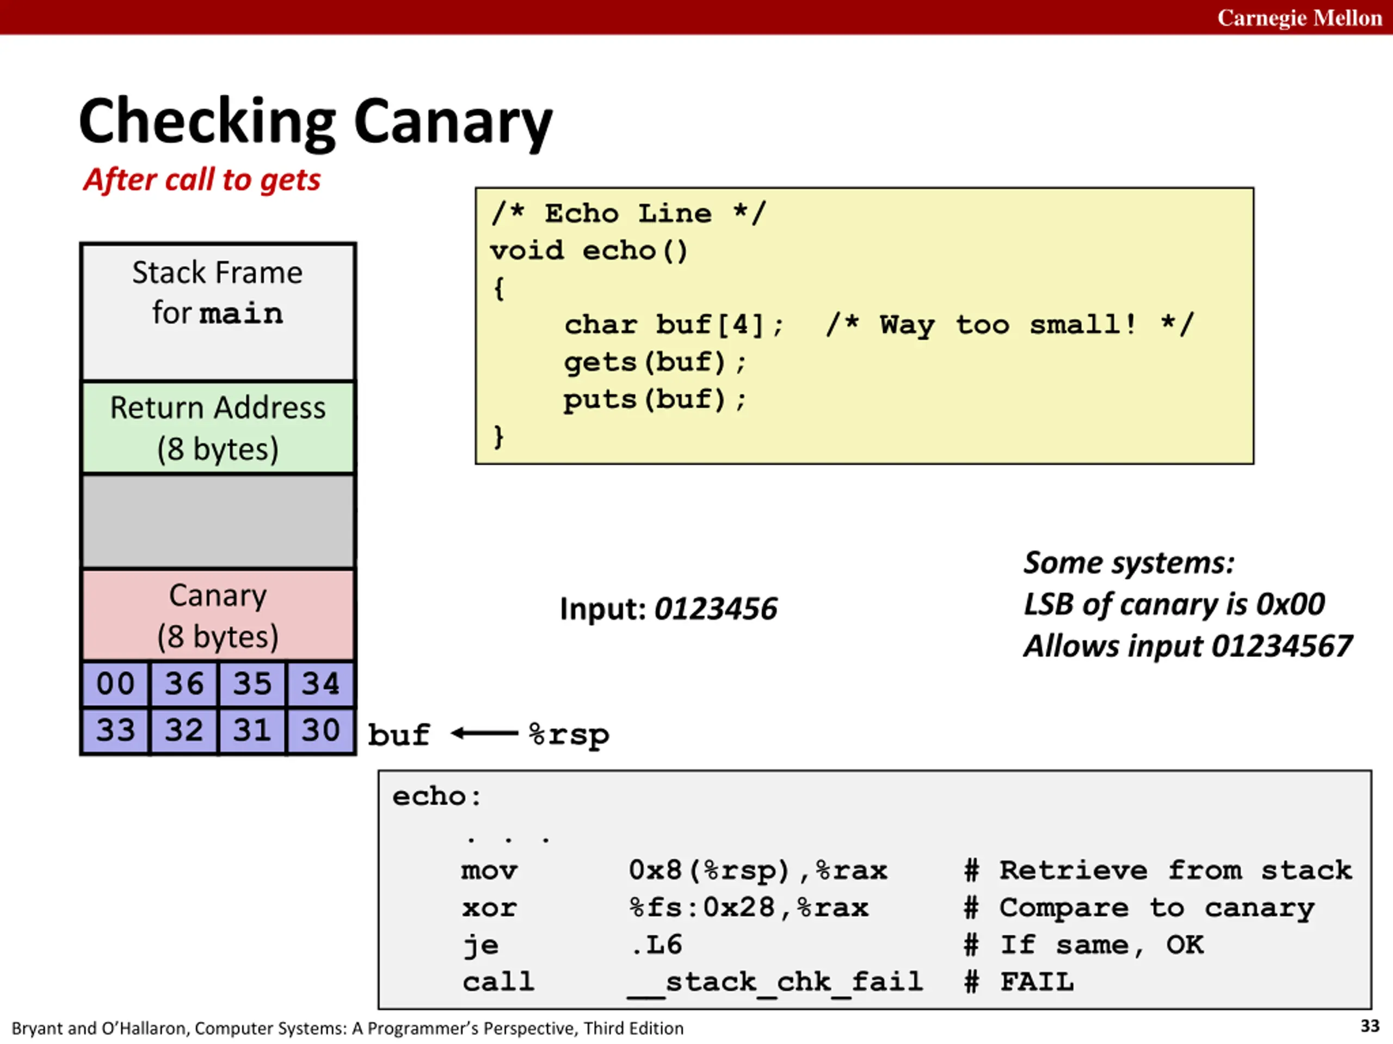Viewport: 1393px width, 1044px height.
Task: Click the Carnegie Mellon header label
Action: tap(1299, 17)
